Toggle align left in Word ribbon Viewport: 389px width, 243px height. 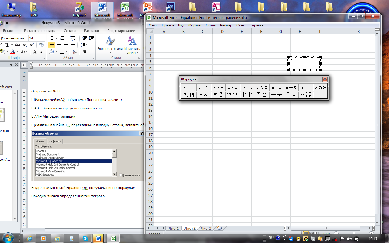coord(51,45)
